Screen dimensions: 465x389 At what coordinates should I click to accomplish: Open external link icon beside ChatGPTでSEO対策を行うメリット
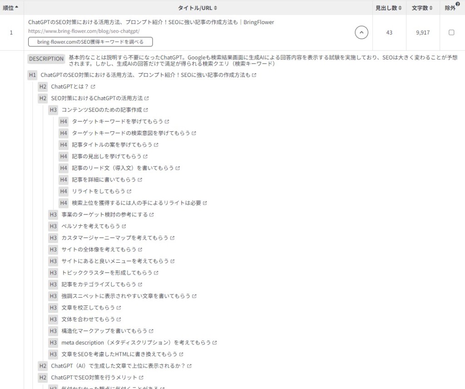coord(141,378)
